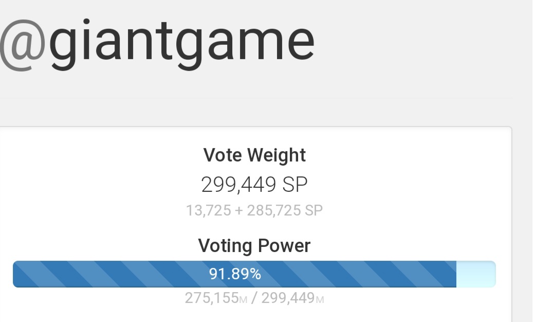Image resolution: width=555 pixels, height=322 pixels.
Task: Click the 13,725 own SP amount
Action: [x=208, y=210]
